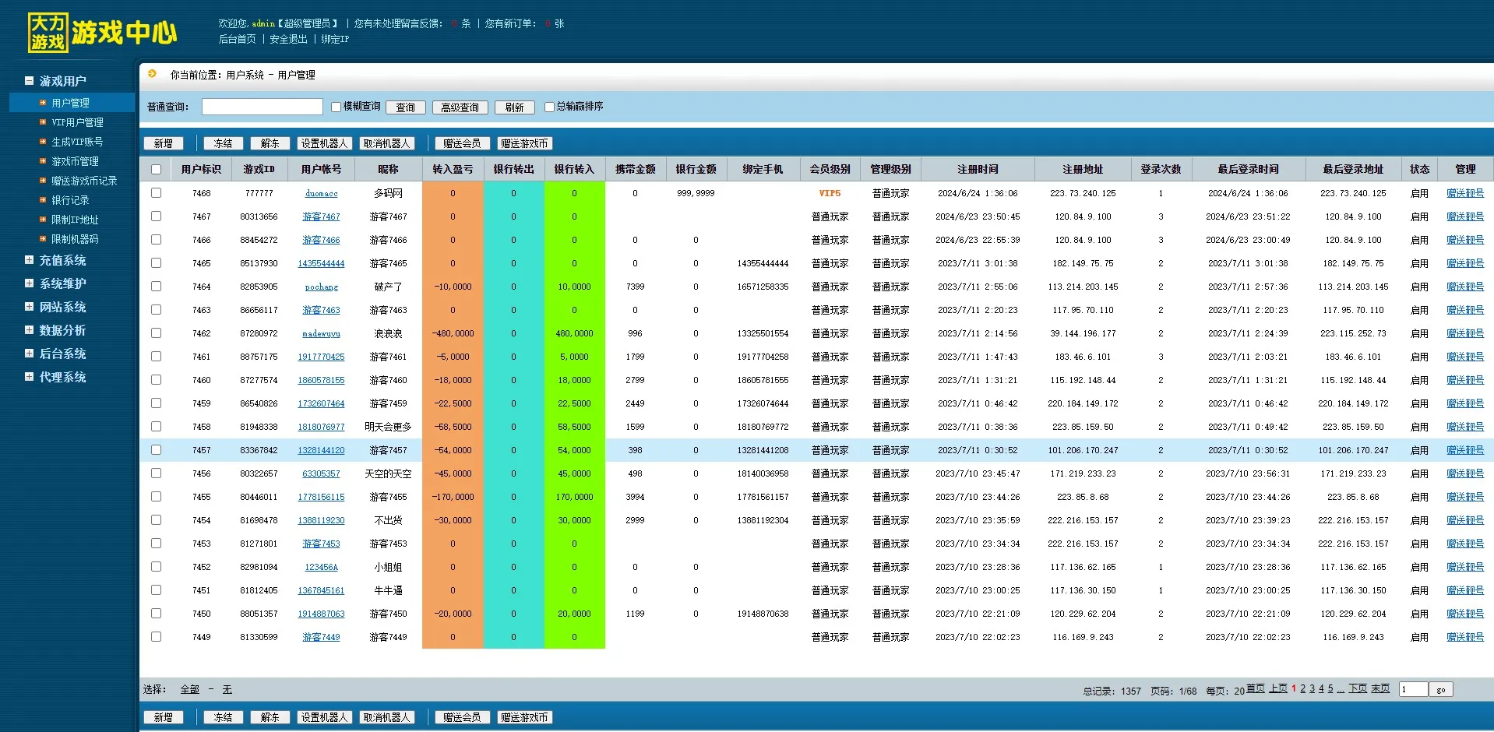Toggle the 总输赢排序 checkbox
This screenshot has height=732, width=1494.
pyautogui.click(x=549, y=107)
